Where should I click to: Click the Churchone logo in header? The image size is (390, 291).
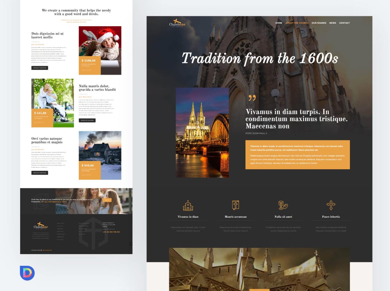[177, 23]
